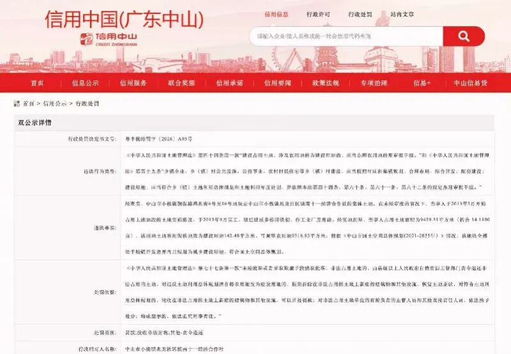Focus the enterprise name search field
This screenshot has width=511, height=354.
(346, 36)
